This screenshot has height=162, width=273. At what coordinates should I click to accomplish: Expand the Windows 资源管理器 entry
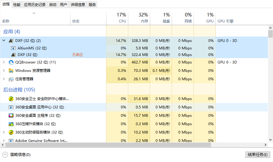click(4, 70)
